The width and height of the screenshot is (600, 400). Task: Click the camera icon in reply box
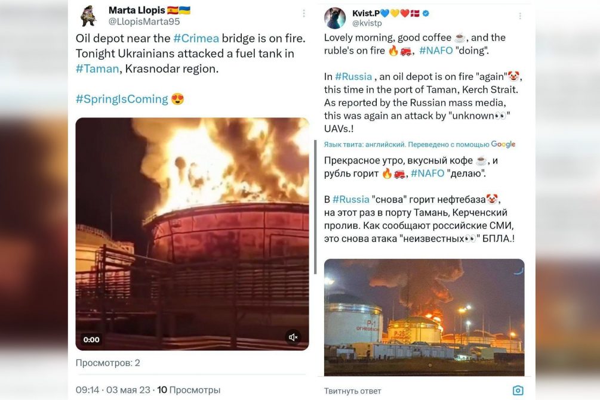(x=518, y=390)
